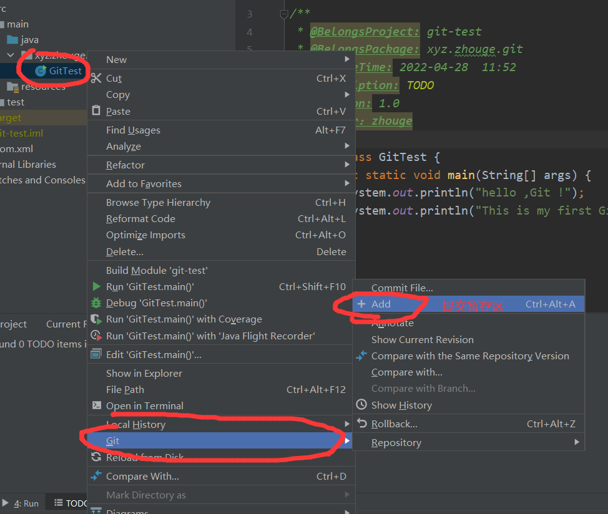
Task: Choose File Path entry
Action: 221,390
